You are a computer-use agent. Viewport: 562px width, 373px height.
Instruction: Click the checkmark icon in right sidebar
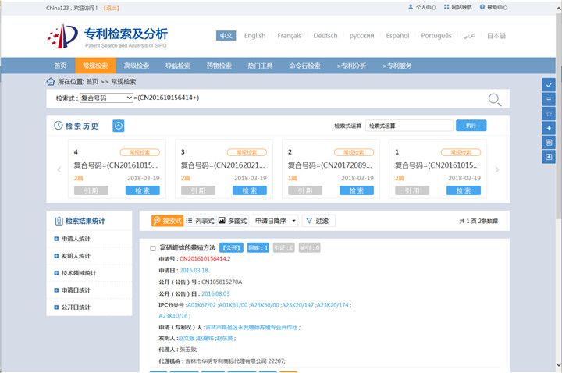[x=549, y=85]
